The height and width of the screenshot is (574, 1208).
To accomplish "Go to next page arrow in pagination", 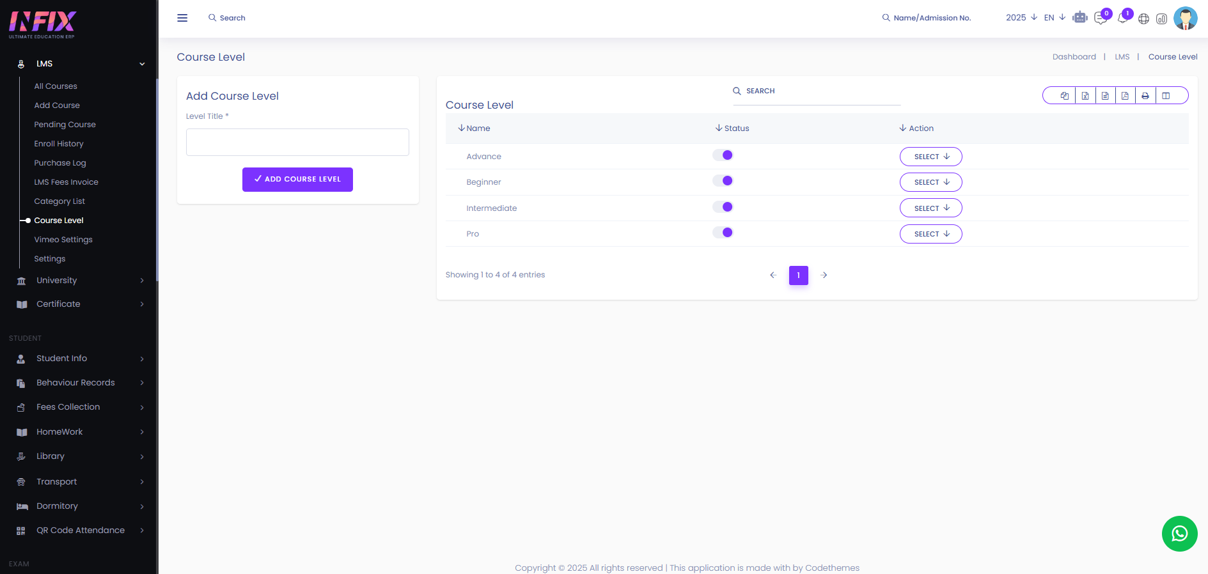I will tap(824, 275).
